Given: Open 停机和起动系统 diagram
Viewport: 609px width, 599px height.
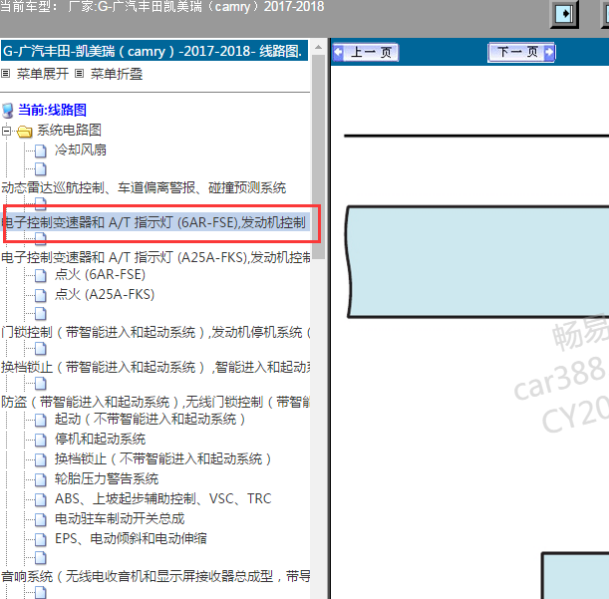Looking at the screenshot, I should click(x=100, y=439).
